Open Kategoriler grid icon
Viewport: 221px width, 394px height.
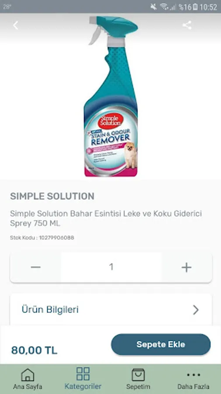83,374
